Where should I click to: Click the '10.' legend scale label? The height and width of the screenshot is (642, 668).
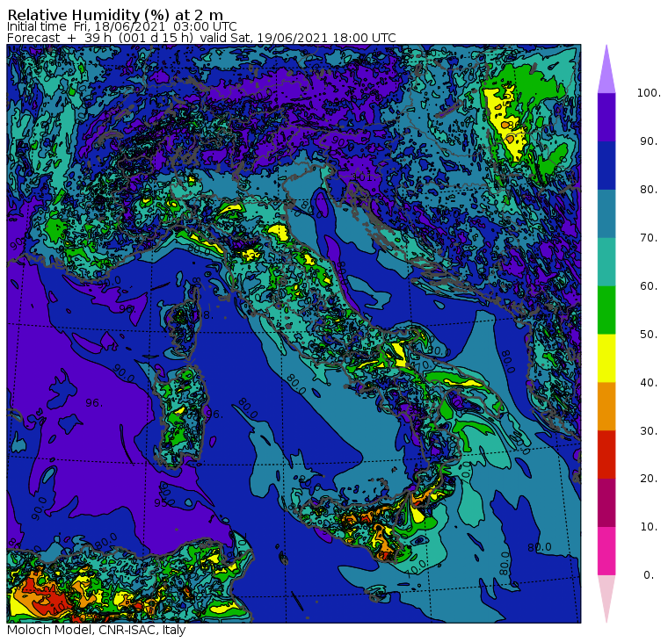coord(649,527)
